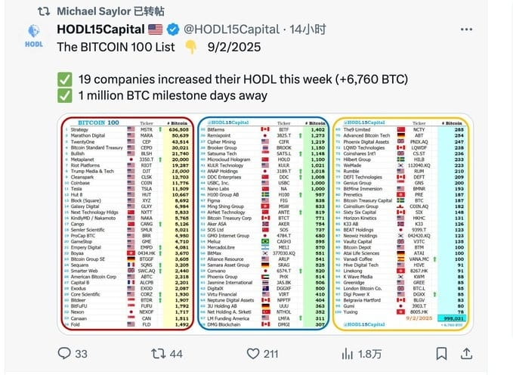Click the reply count 33

click(x=81, y=354)
